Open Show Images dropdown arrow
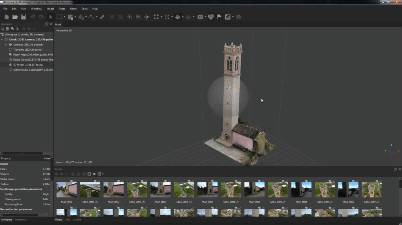Screen dimensions: 402x225 [x=233, y=17]
